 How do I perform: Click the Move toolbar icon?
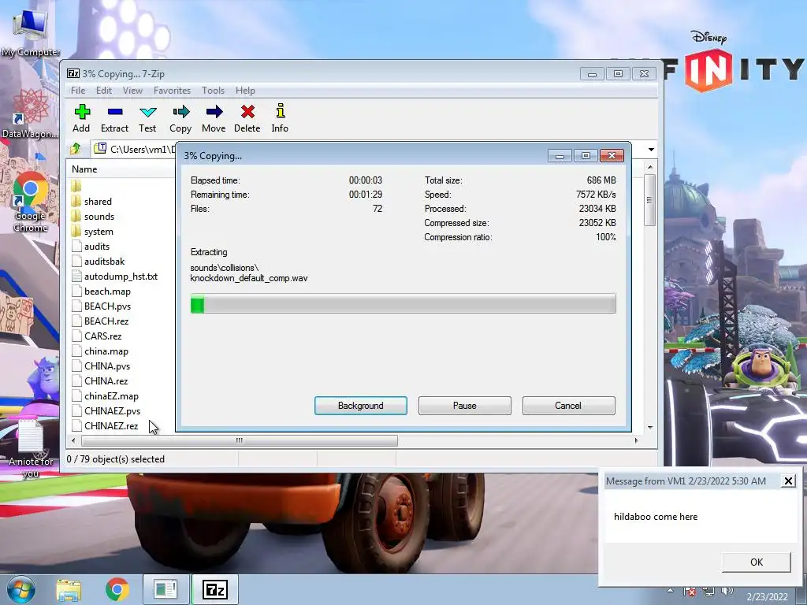pos(214,118)
